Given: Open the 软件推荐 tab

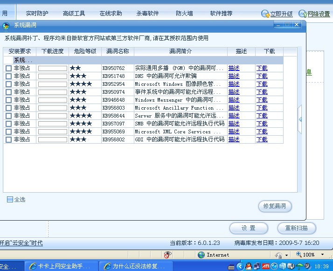Looking at the screenshot, I should [x=221, y=14].
